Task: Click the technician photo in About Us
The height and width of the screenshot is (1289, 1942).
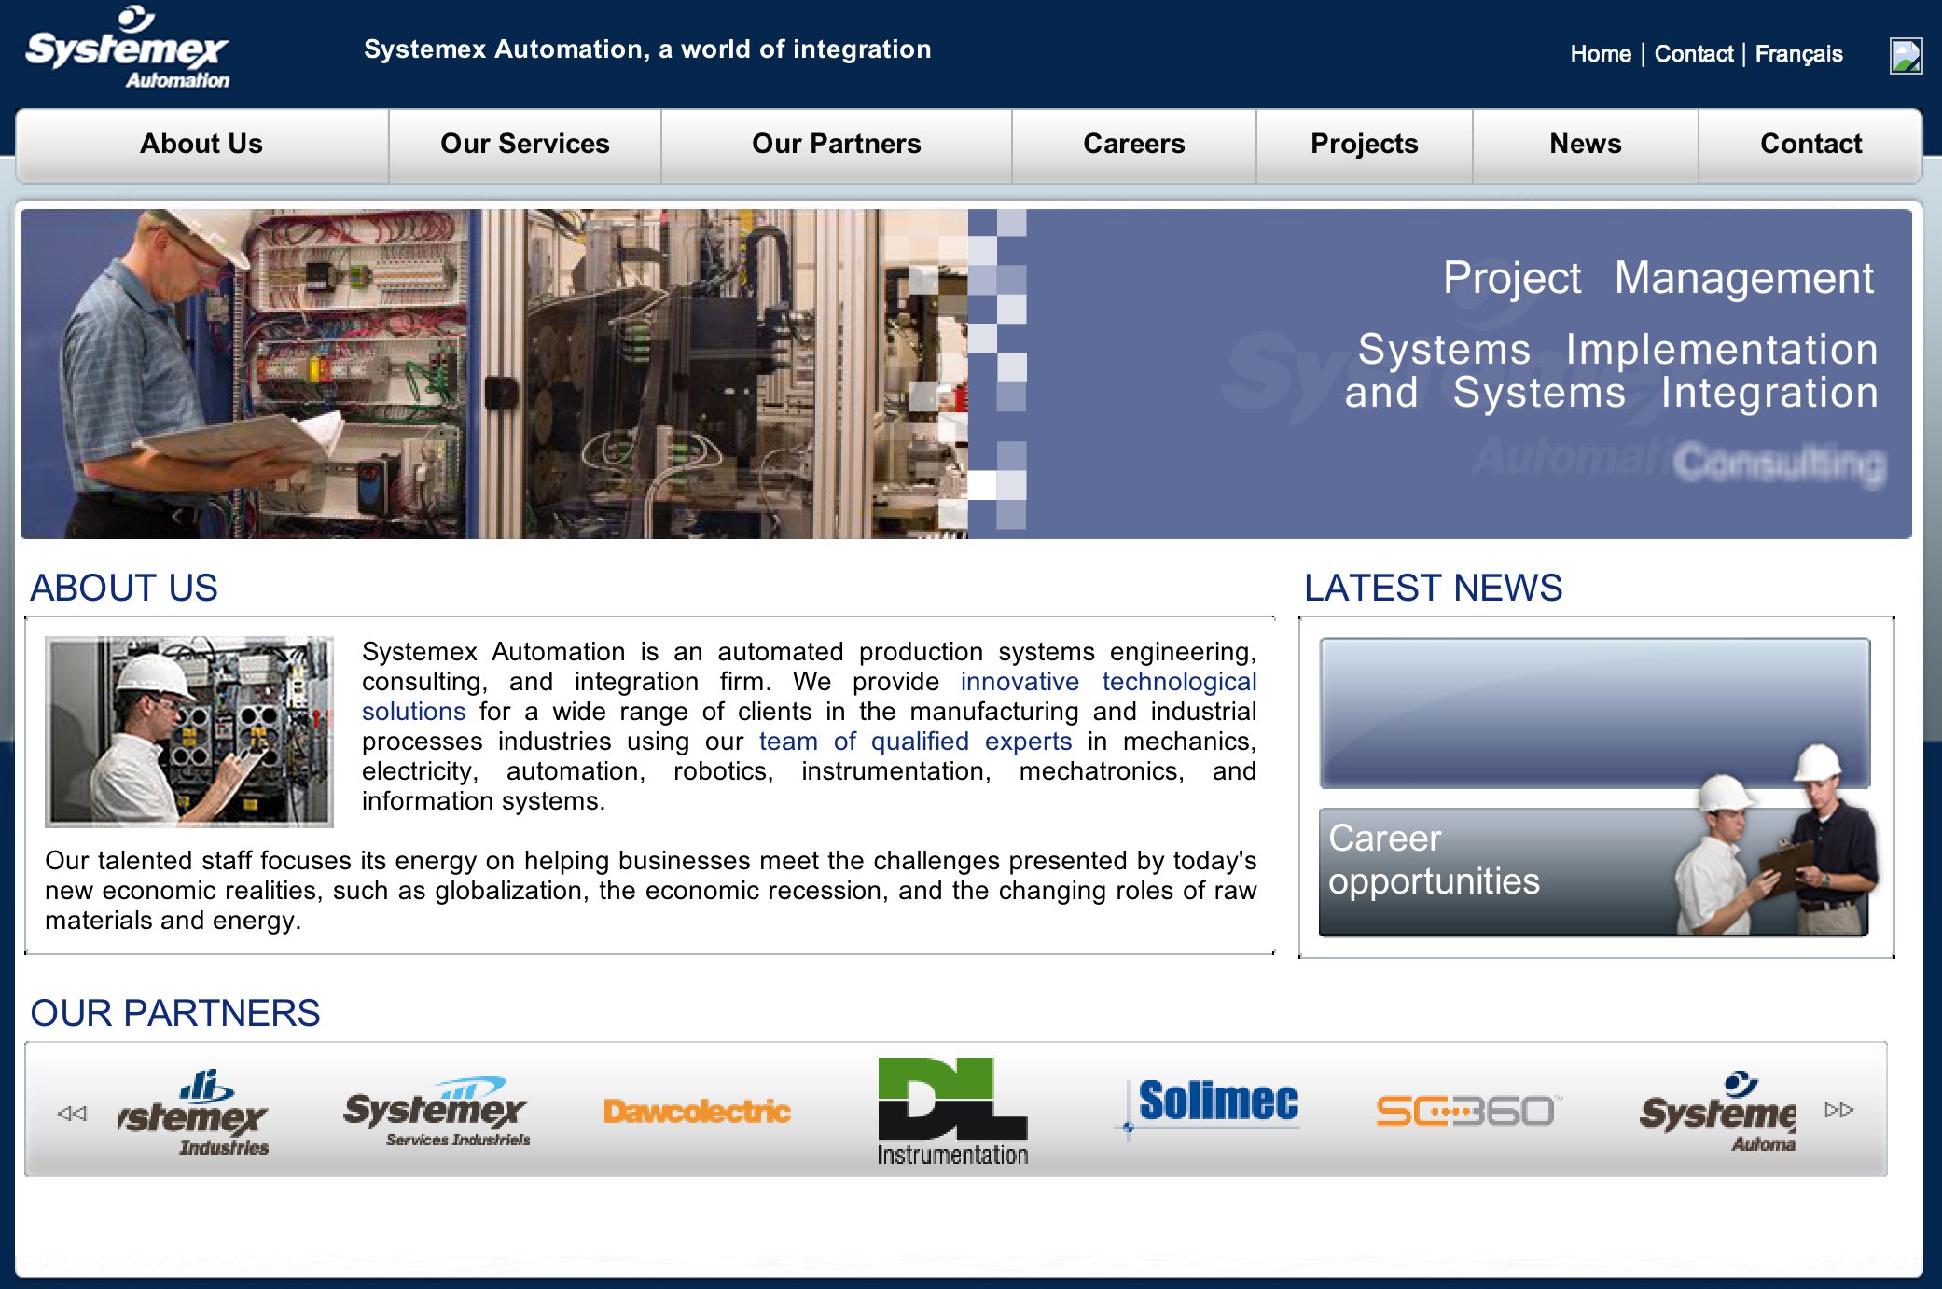Action: [189, 731]
